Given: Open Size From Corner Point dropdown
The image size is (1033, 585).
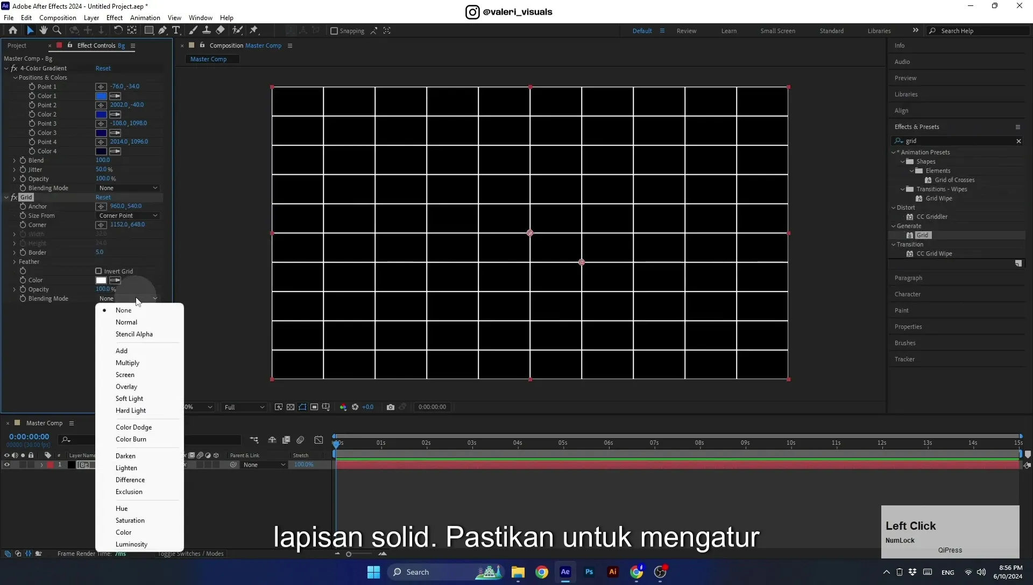Looking at the screenshot, I should (x=128, y=216).
